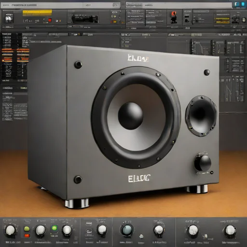Click the rightmost blue icon in the top-right corner
247x247 pixels.
click(x=243, y=4)
